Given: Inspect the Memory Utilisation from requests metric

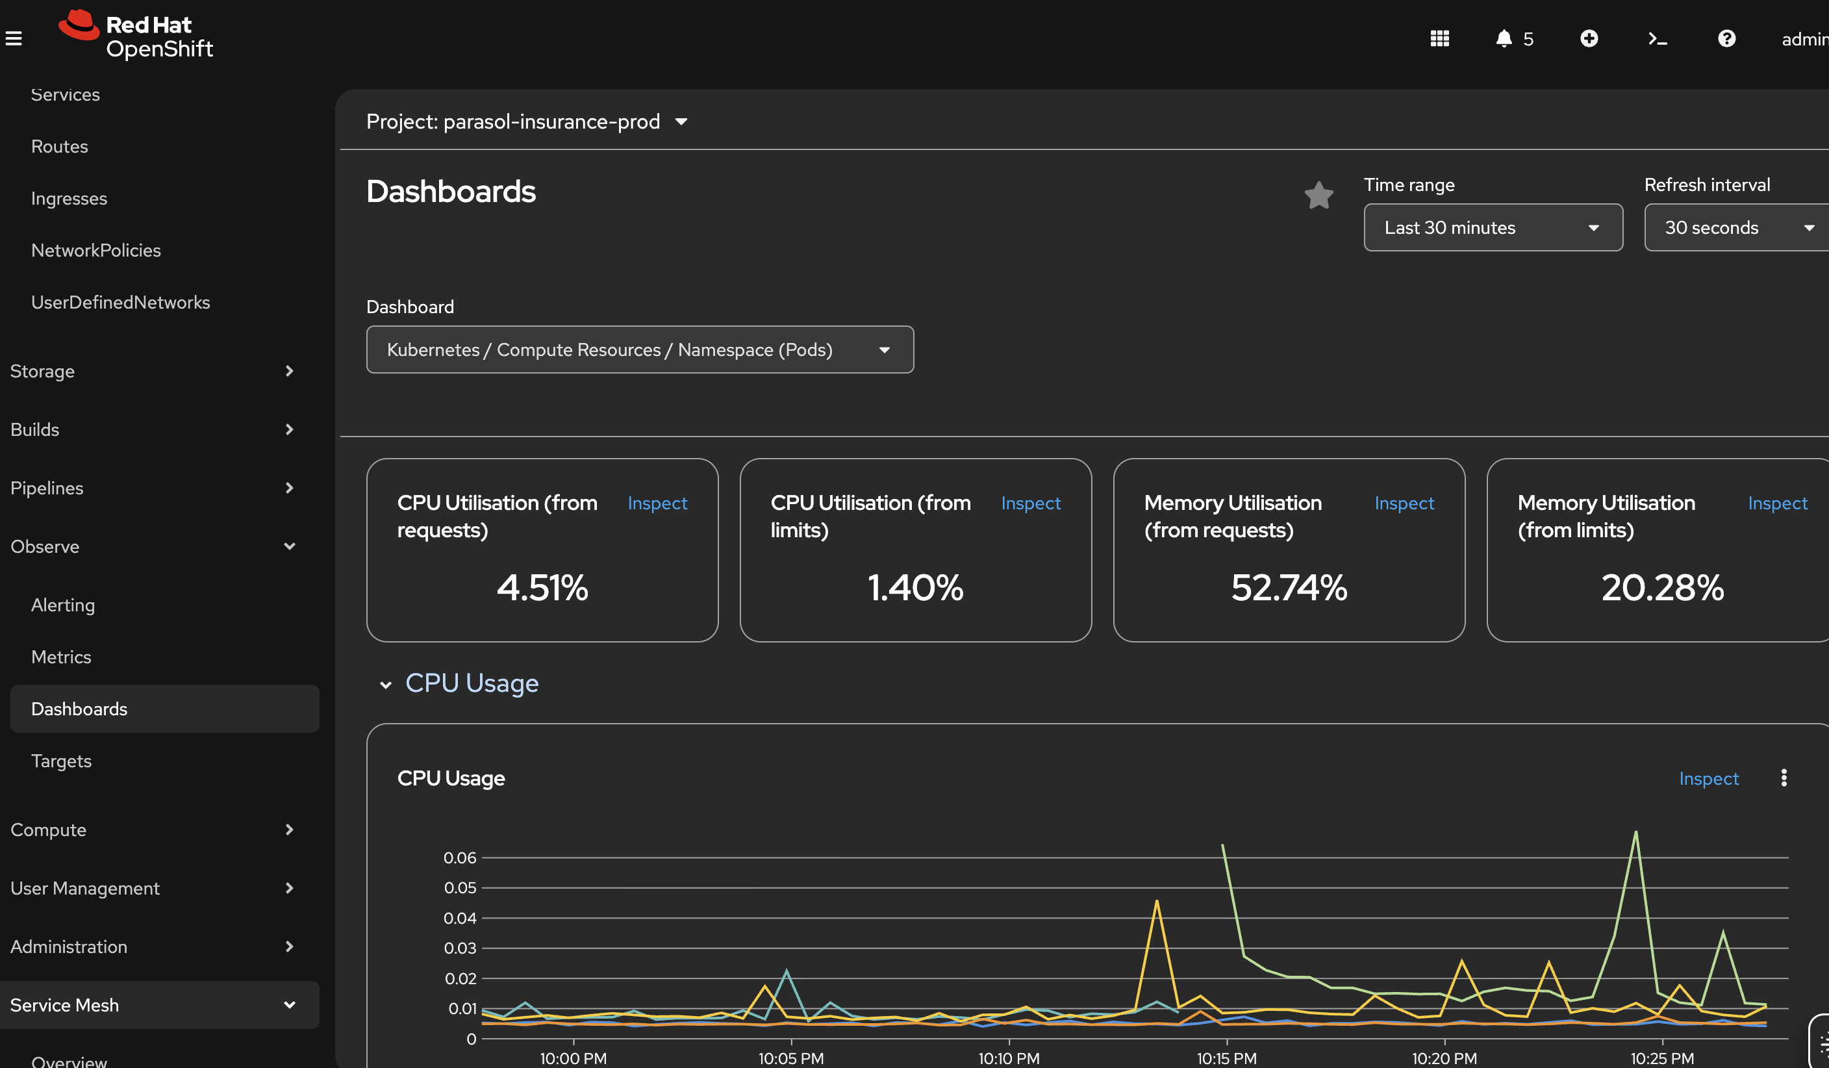Looking at the screenshot, I should point(1404,502).
